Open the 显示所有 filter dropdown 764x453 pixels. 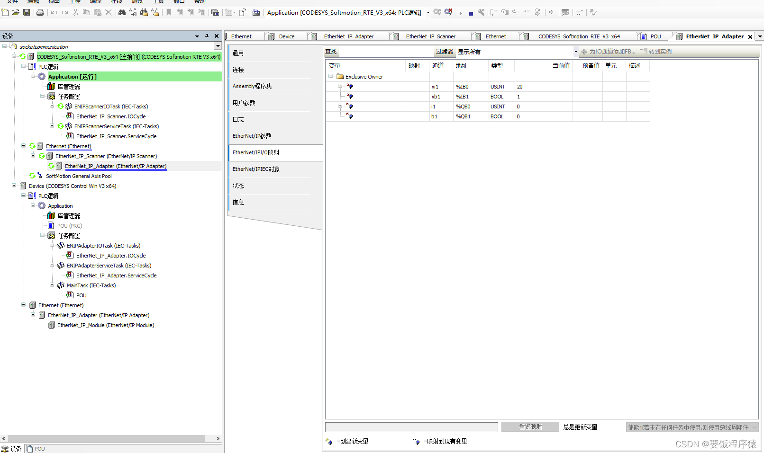tap(575, 52)
